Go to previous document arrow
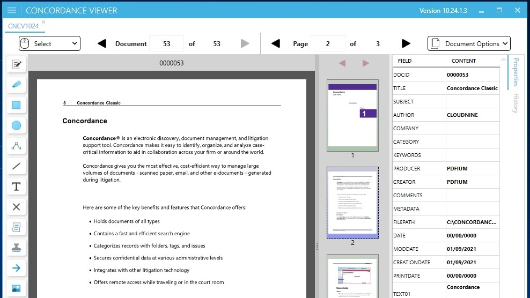 click(x=102, y=43)
